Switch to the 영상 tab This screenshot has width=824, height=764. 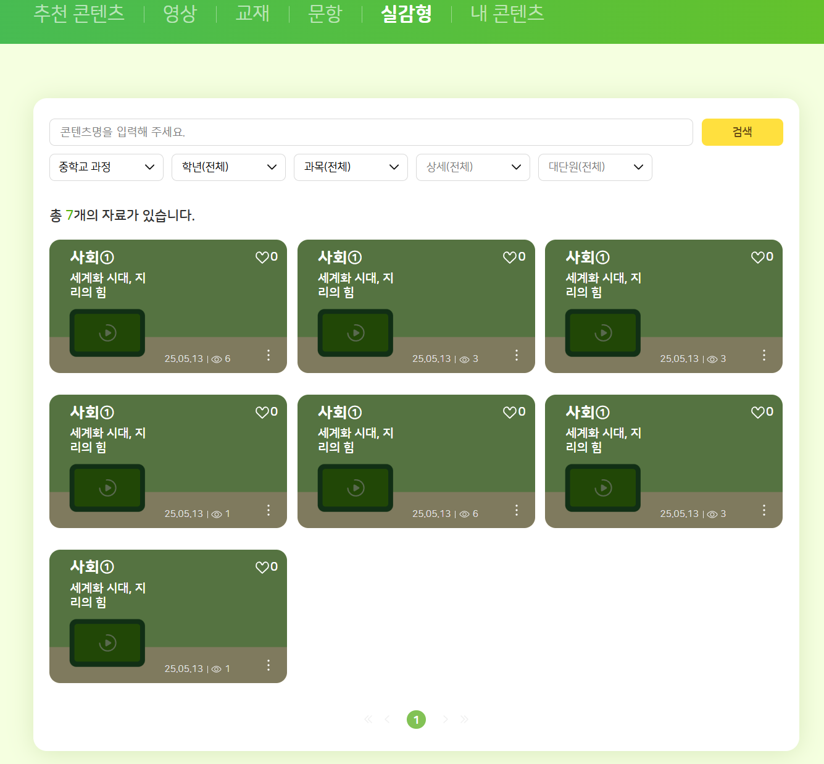point(180,14)
